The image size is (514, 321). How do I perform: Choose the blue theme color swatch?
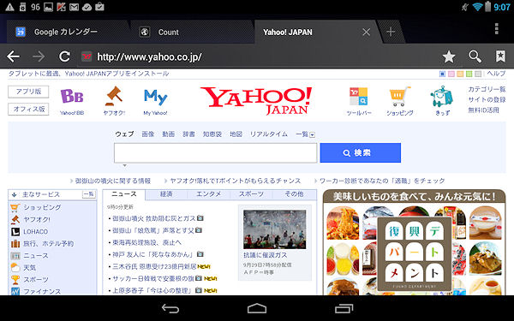pyautogui.click(x=442, y=74)
